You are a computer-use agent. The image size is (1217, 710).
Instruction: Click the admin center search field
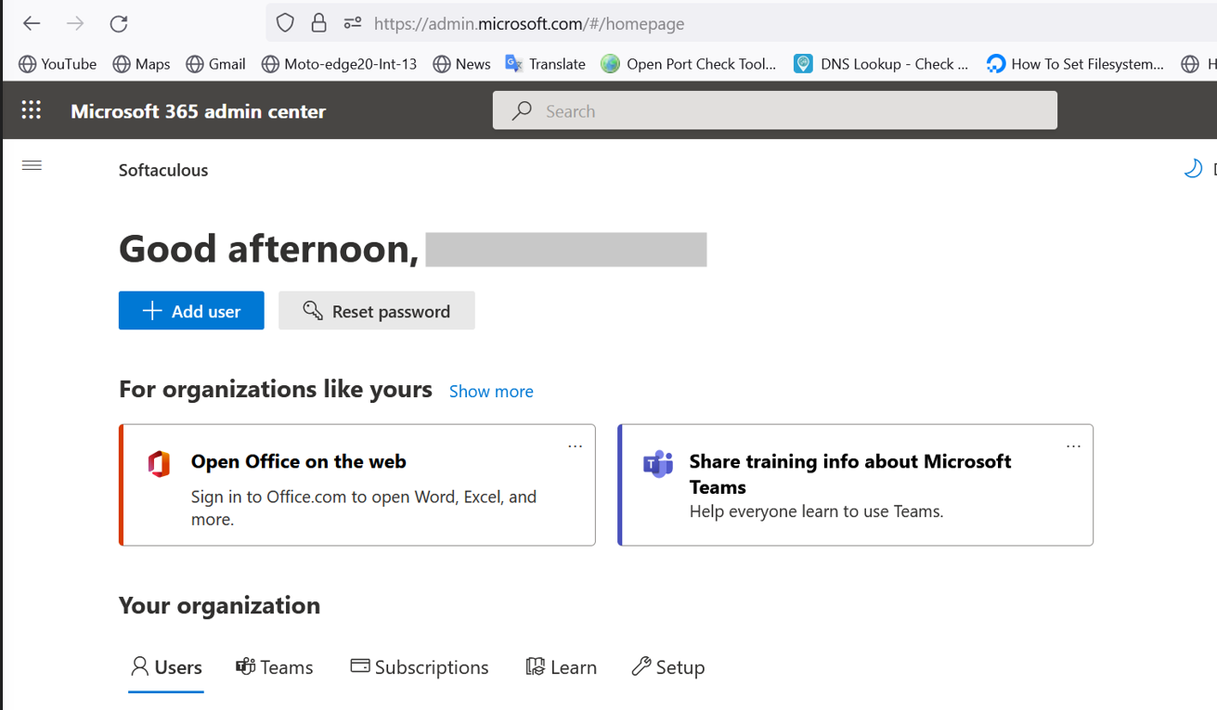pyautogui.click(x=775, y=110)
